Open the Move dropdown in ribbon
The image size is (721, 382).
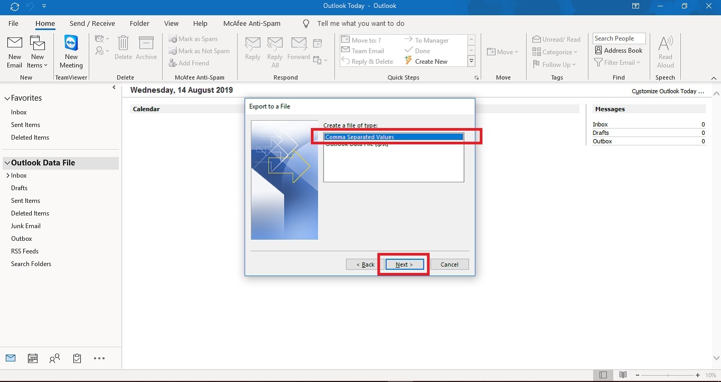[x=502, y=52]
